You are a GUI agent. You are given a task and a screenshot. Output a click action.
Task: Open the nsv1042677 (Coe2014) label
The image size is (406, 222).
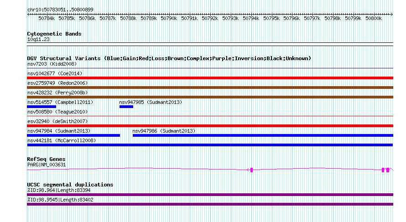[55, 73]
